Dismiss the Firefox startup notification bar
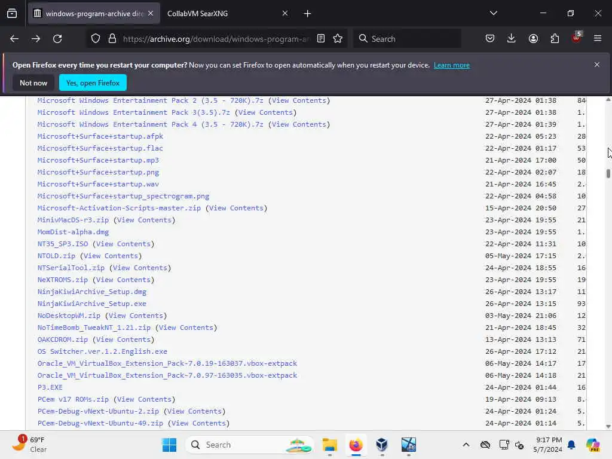The height and width of the screenshot is (459, 612). [597, 65]
